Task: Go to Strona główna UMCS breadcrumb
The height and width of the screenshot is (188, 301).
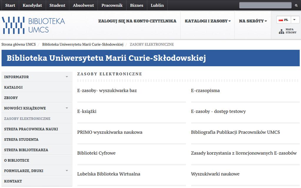Action: (x=19, y=44)
